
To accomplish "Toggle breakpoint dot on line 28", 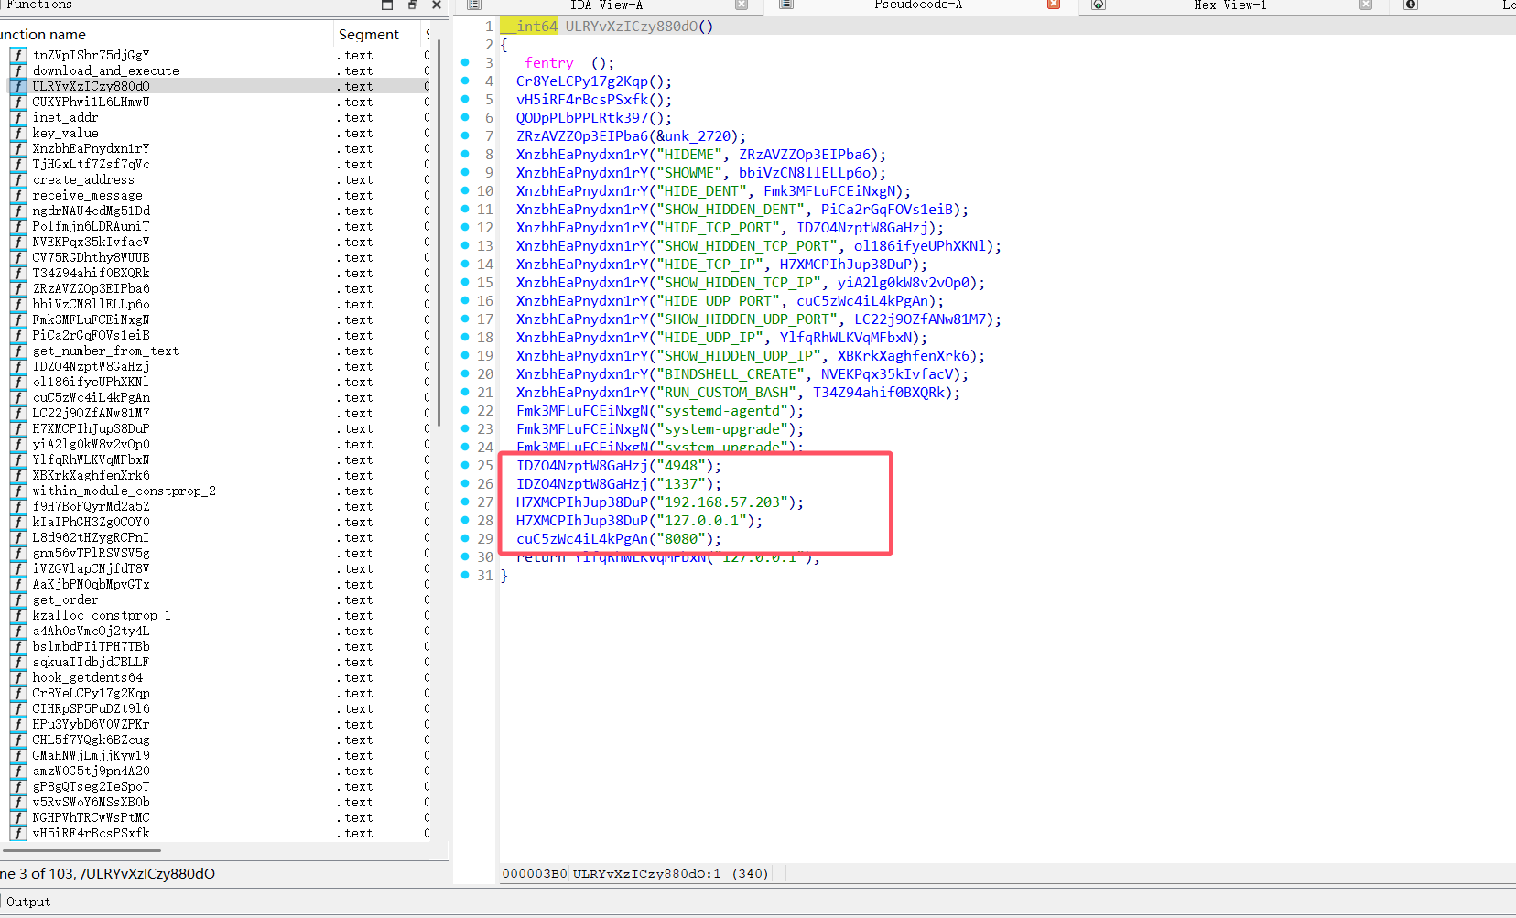I will (x=465, y=520).
